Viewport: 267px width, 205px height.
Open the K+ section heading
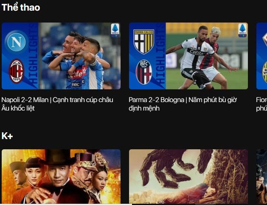[7, 136]
